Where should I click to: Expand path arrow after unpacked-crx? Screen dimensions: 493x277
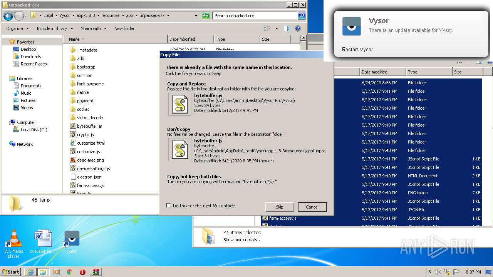pyautogui.click(x=168, y=16)
